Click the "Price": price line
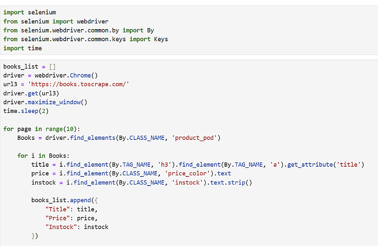 coord(71,218)
